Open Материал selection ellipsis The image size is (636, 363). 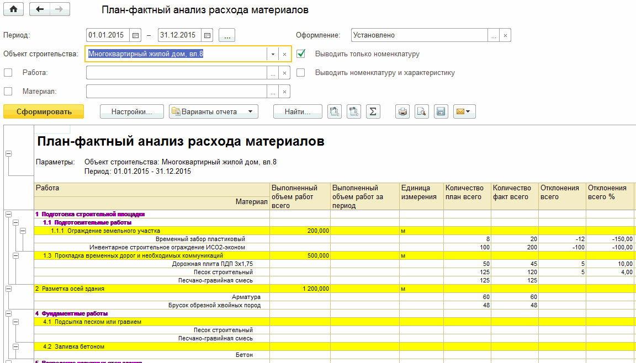[273, 92]
